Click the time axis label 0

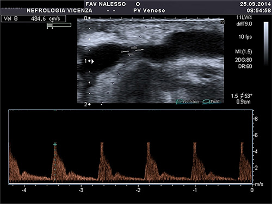pyautogui.click(x=252, y=190)
